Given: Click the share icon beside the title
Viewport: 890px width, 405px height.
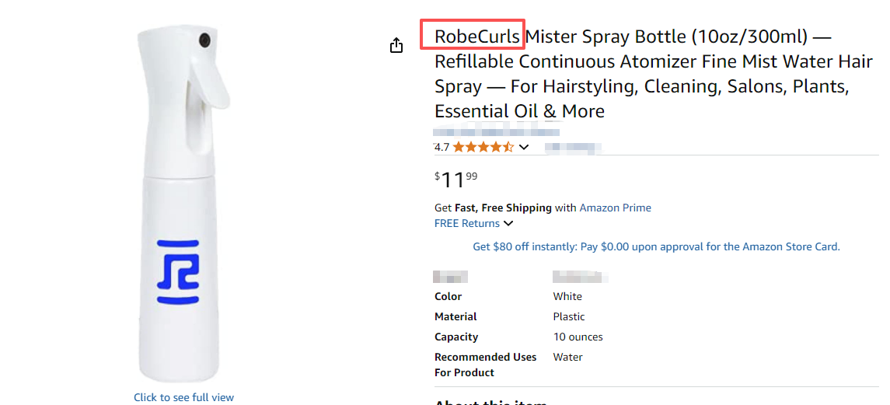Looking at the screenshot, I should 396,45.
